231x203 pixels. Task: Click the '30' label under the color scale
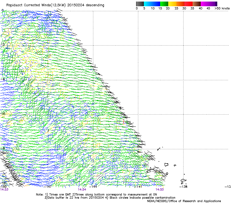184,8
